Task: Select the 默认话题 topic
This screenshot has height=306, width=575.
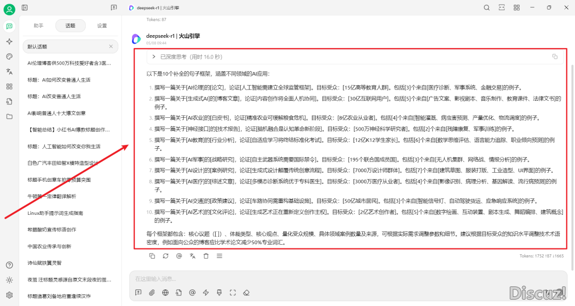Action: 70,47
